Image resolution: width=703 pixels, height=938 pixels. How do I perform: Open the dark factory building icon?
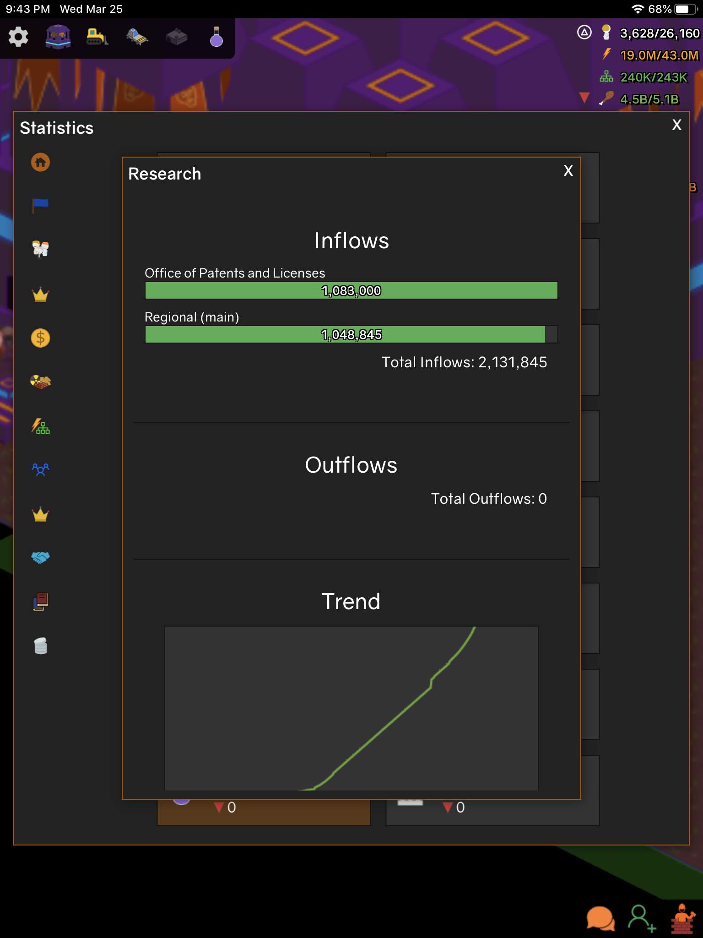[x=177, y=37]
